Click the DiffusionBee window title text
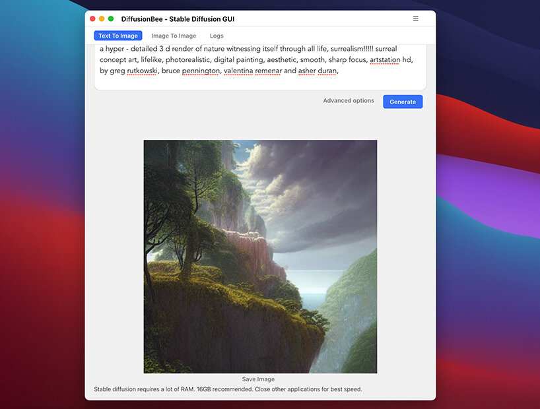The width and height of the screenshot is (540, 409). click(178, 19)
